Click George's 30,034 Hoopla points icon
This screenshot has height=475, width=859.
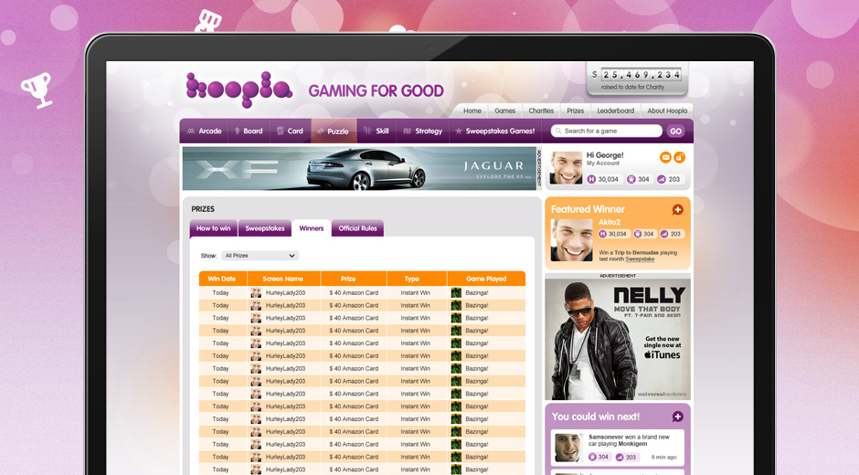click(x=591, y=179)
